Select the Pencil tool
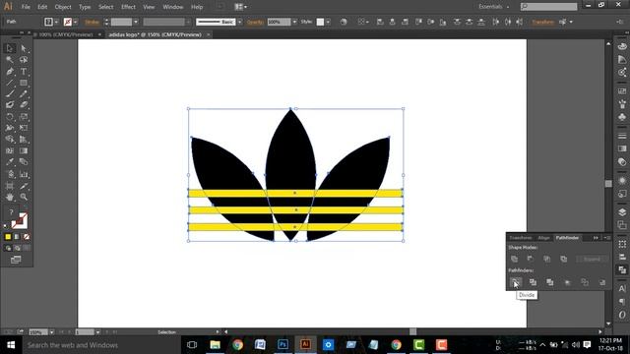The image size is (630, 354). point(24,94)
